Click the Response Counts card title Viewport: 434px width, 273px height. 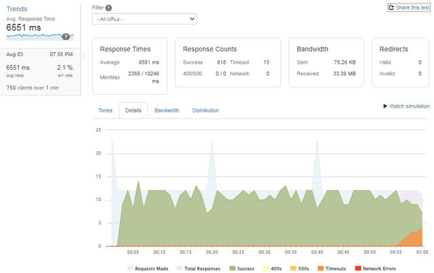click(210, 49)
